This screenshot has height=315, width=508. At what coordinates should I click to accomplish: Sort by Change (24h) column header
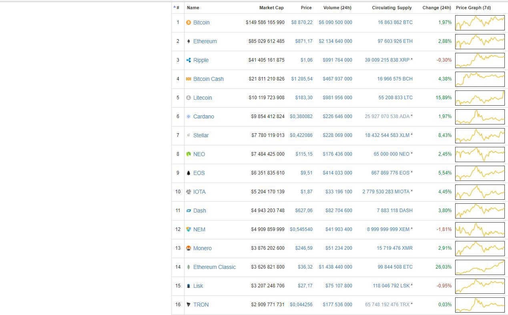[x=437, y=8]
